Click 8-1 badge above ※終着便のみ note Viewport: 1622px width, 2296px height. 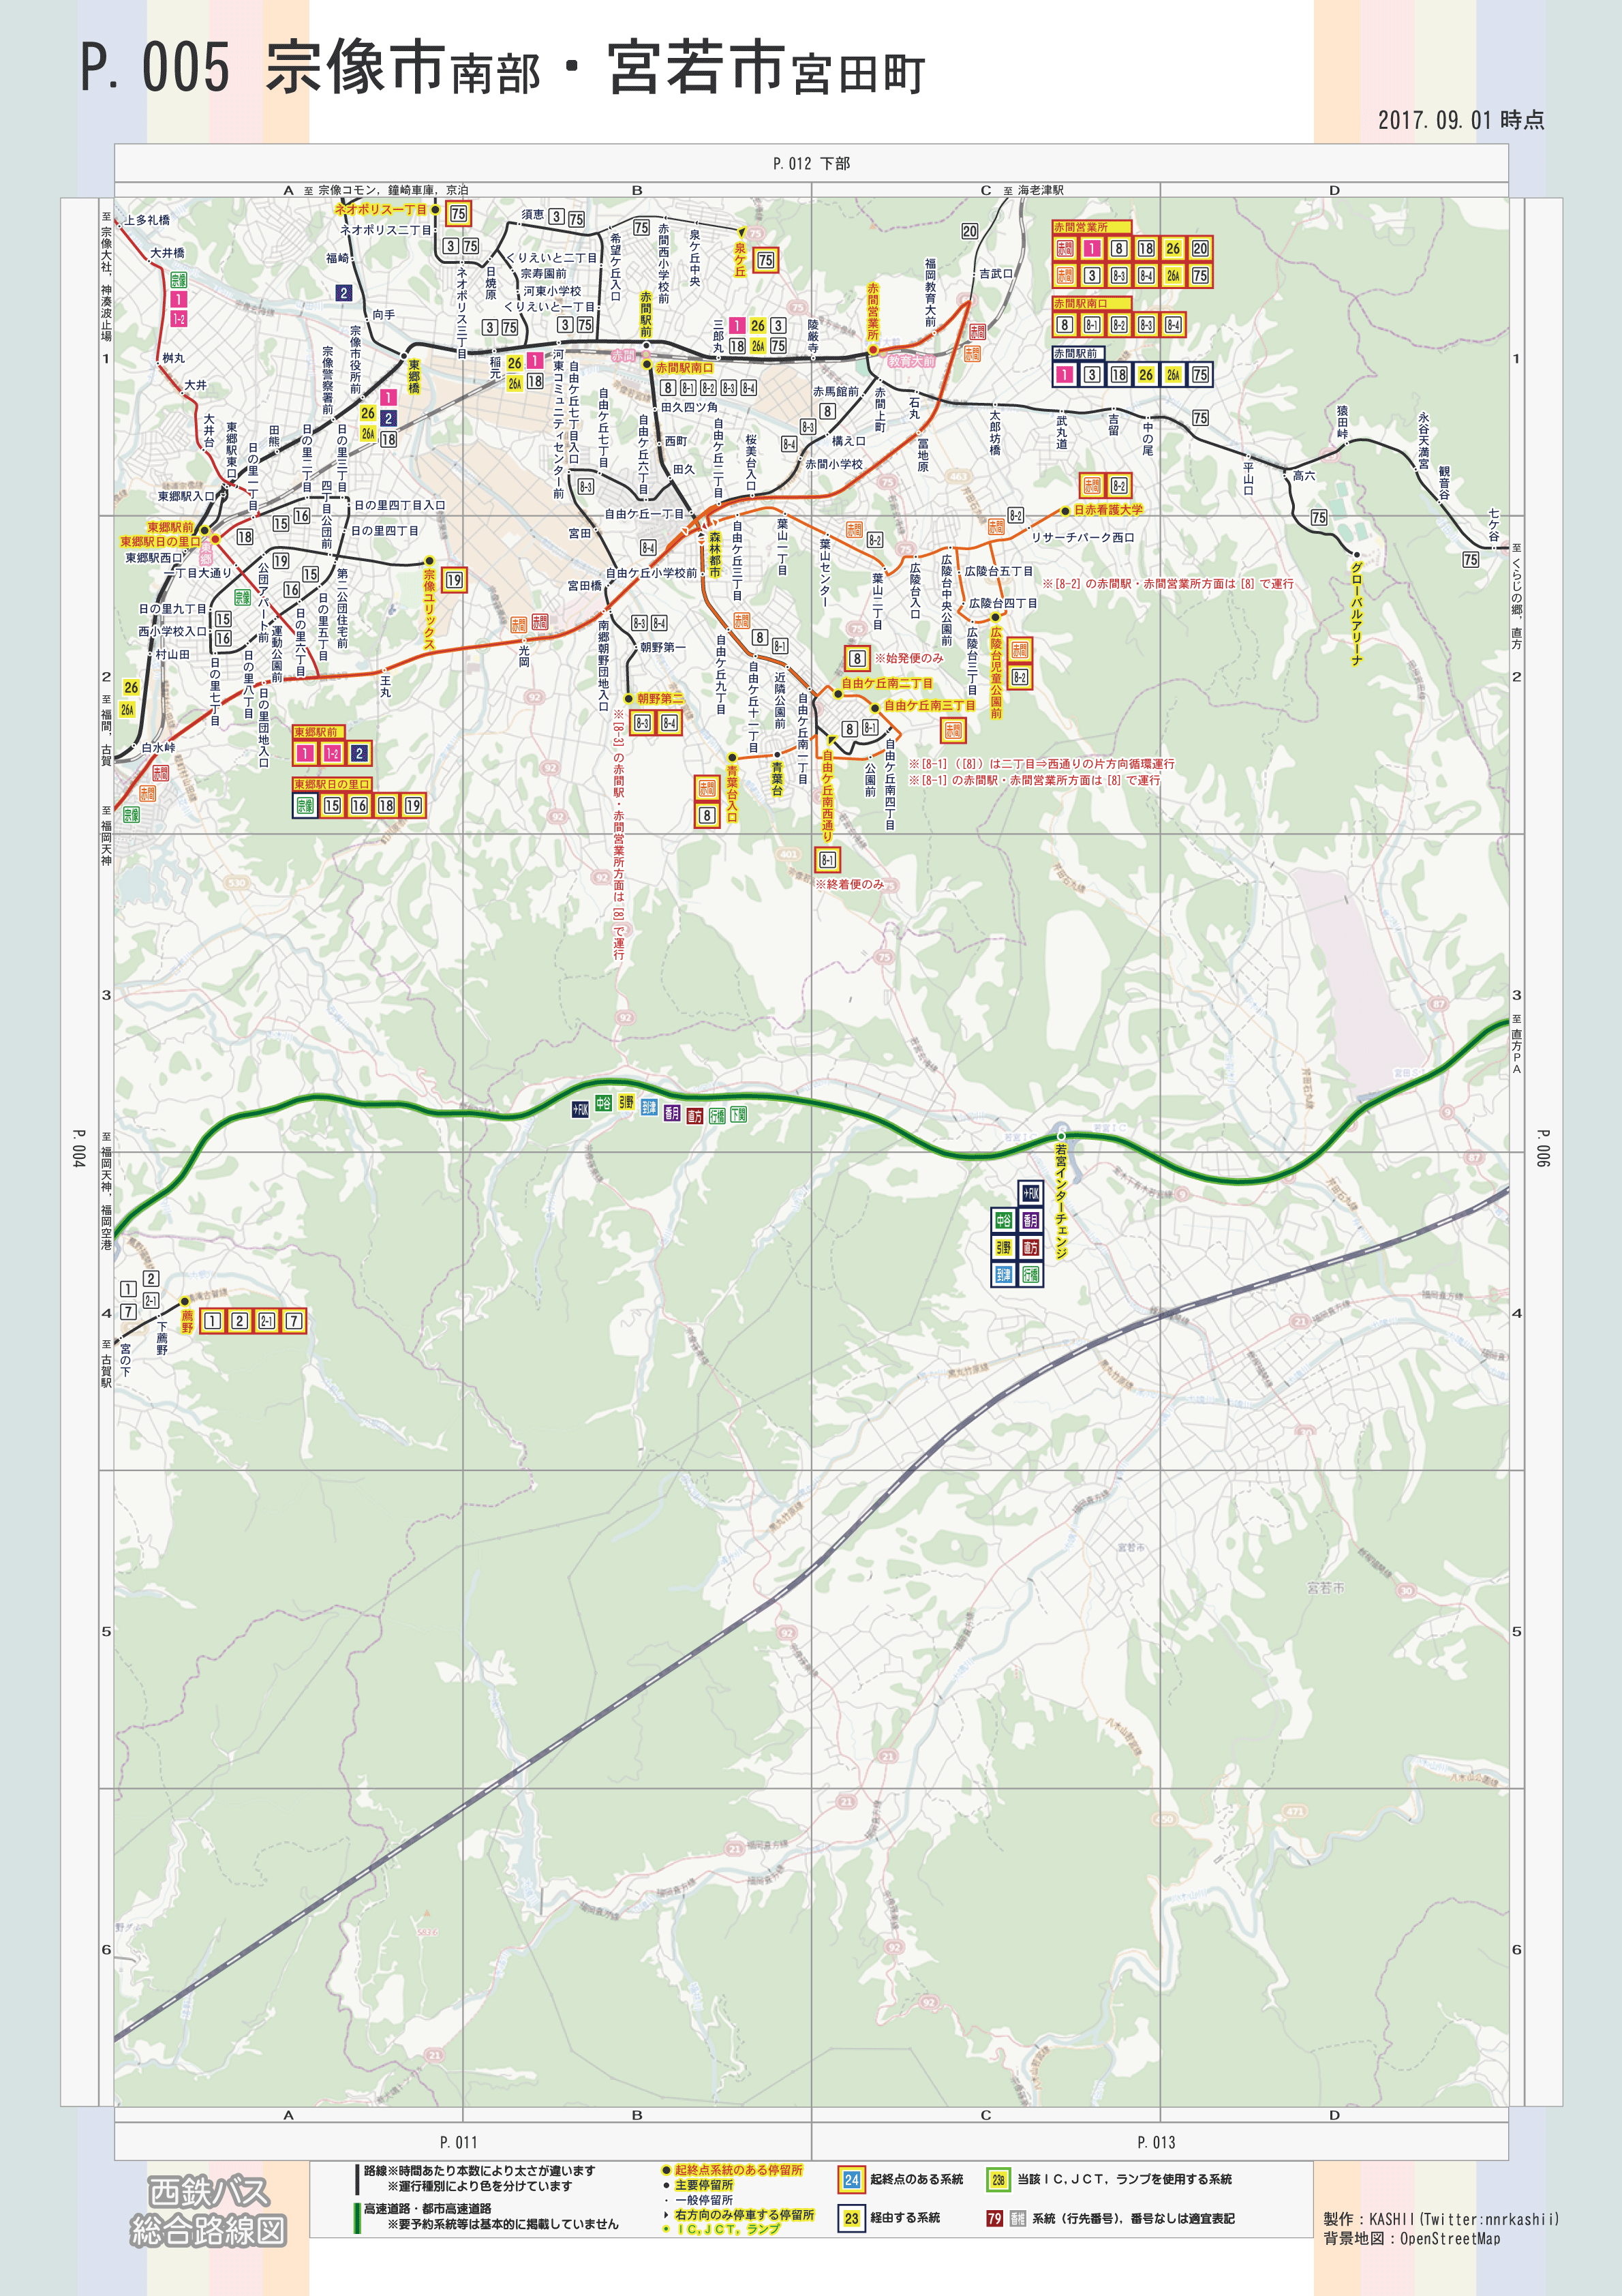point(828,859)
